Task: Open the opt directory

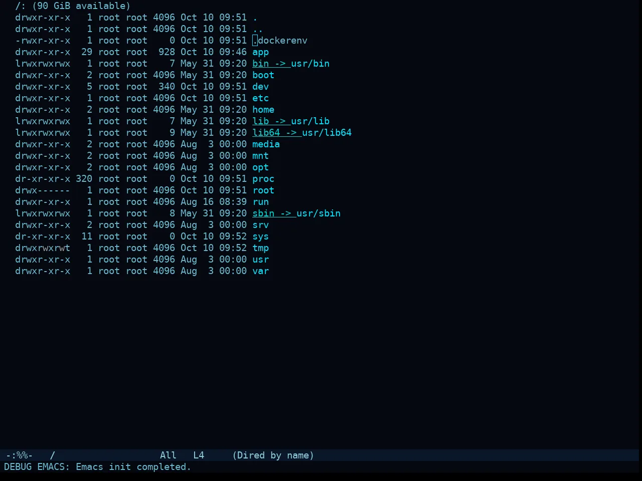Action: [x=260, y=167]
